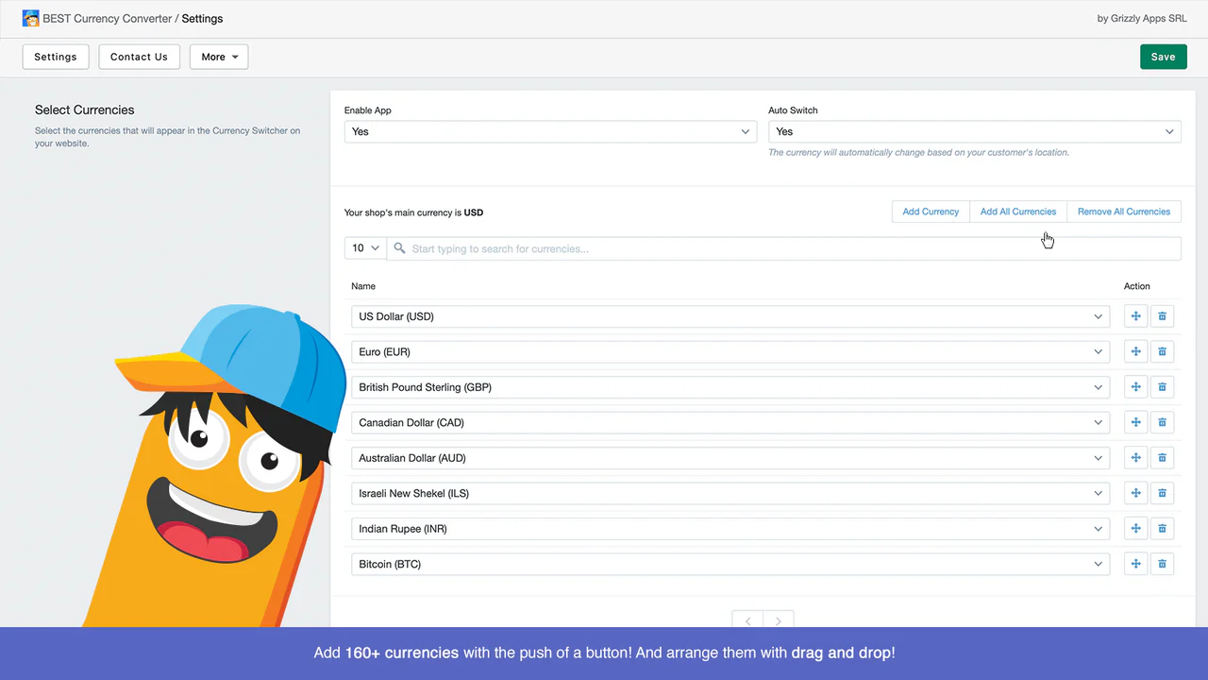The width and height of the screenshot is (1208, 680).
Task: Click Add All Currencies button
Action: tap(1017, 212)
